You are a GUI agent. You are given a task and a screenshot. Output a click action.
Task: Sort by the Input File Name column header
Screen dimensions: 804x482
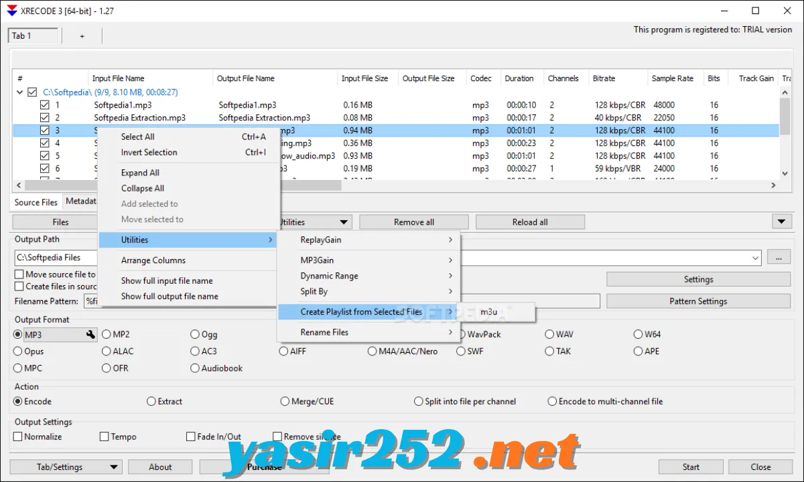pyautogui.click(x=151, y=78)
